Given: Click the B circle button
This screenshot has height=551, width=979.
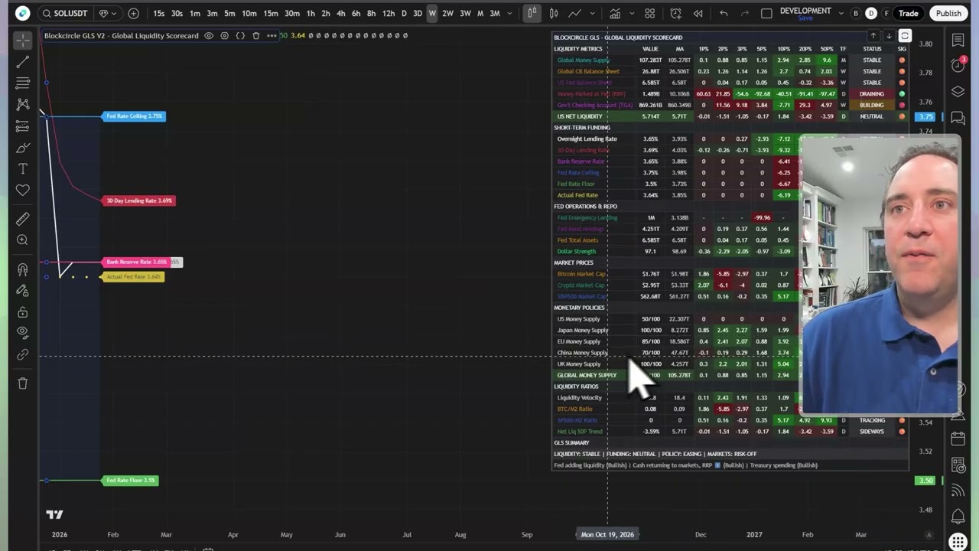Looking at the screenshot, I should point(856,13).
